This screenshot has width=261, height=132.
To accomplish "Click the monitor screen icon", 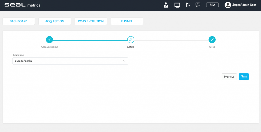I will pyautogui.click(x=177, y=5).
